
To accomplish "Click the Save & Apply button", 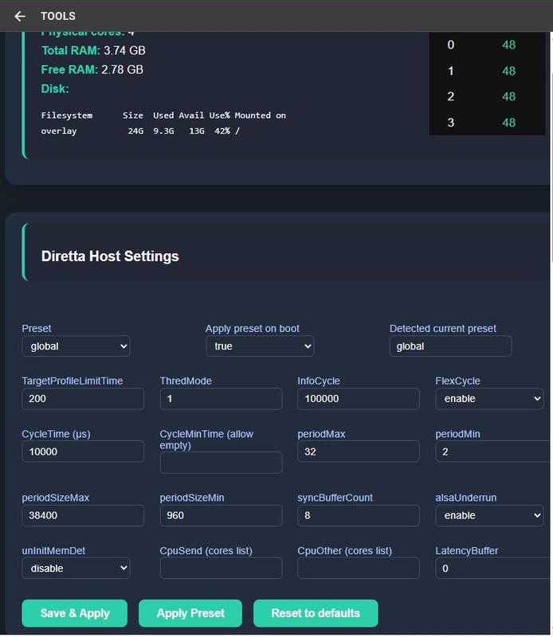I will point(75,613).
